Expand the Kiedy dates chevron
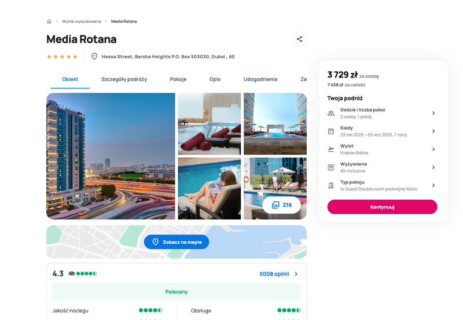Screen dimensions: 463x320 tap(433, 131)
